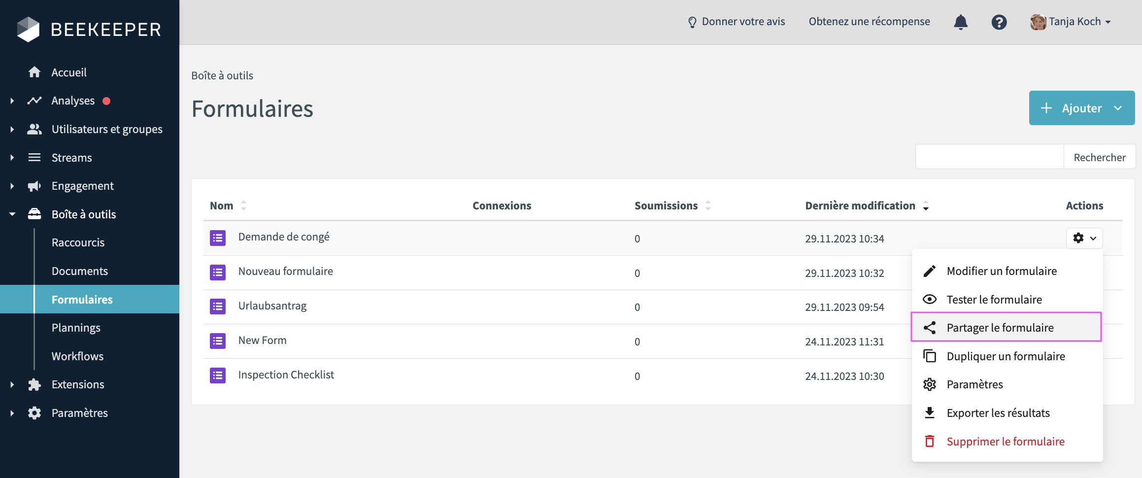This screenshot has height=478, width=1142.
Task: Click the download icon for Exporter les résultats
Action: tap(929, 413)
